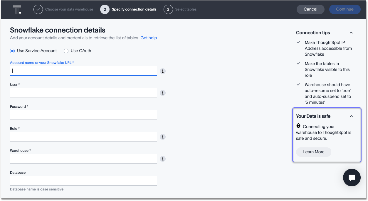Open the Get help link
368x201 pixels.
149,38
